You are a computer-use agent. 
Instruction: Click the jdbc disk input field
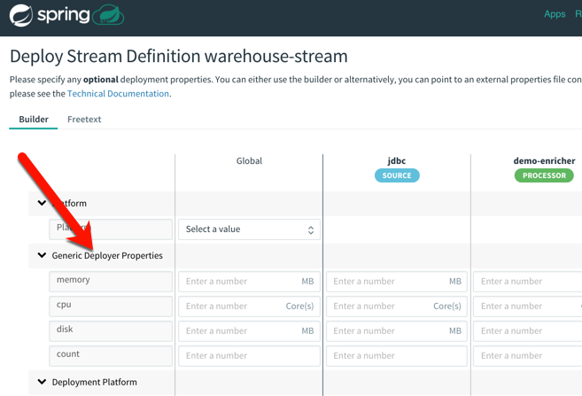pyautogui.click(x=387, y=331)
